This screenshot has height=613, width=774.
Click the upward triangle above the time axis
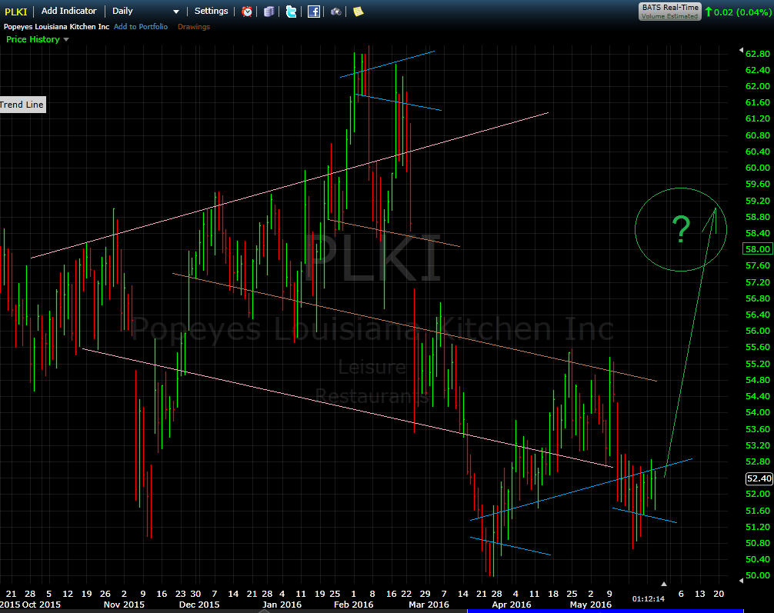point(664,584)
